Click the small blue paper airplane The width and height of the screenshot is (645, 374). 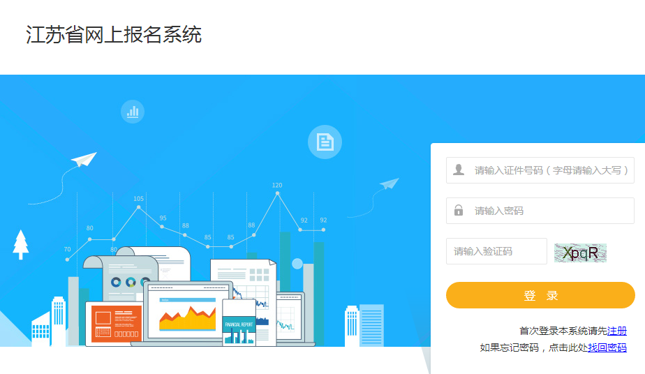pos(389,184)
